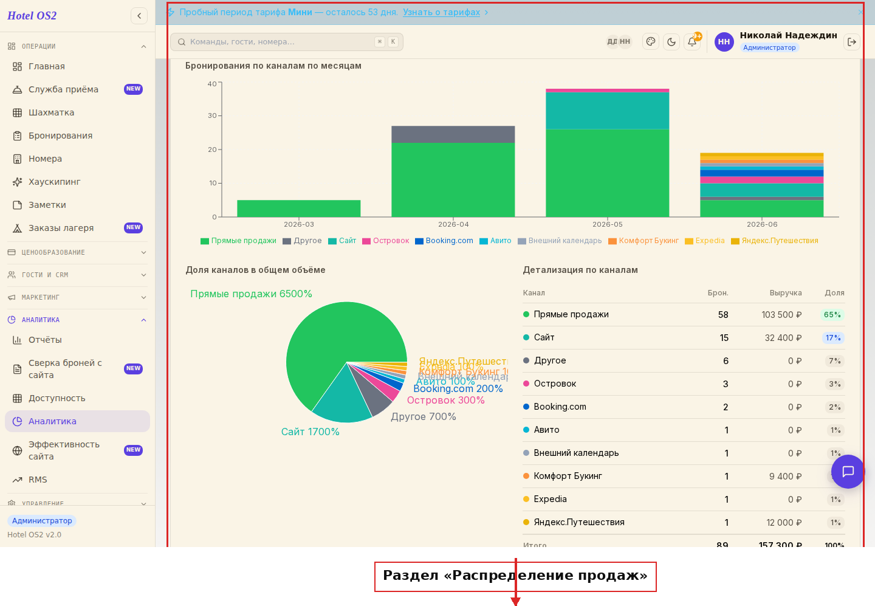Open the chat support bubble

848,471
